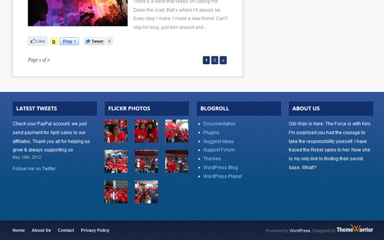Open the Plugins blogroll link
The width and height of the screenshot is (384, 240).
[x=211, y=133]
